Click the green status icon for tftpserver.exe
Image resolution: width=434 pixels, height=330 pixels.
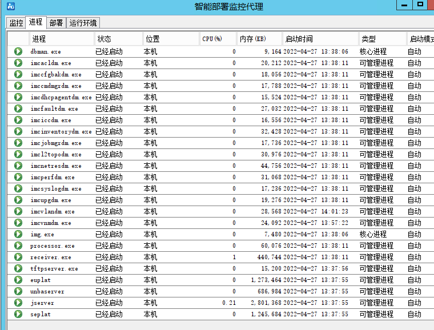pos(18,268)
